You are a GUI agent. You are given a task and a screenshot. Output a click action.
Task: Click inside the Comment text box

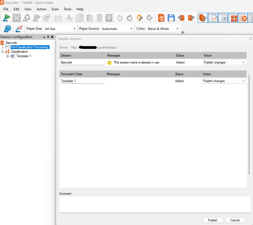[155, 204]
